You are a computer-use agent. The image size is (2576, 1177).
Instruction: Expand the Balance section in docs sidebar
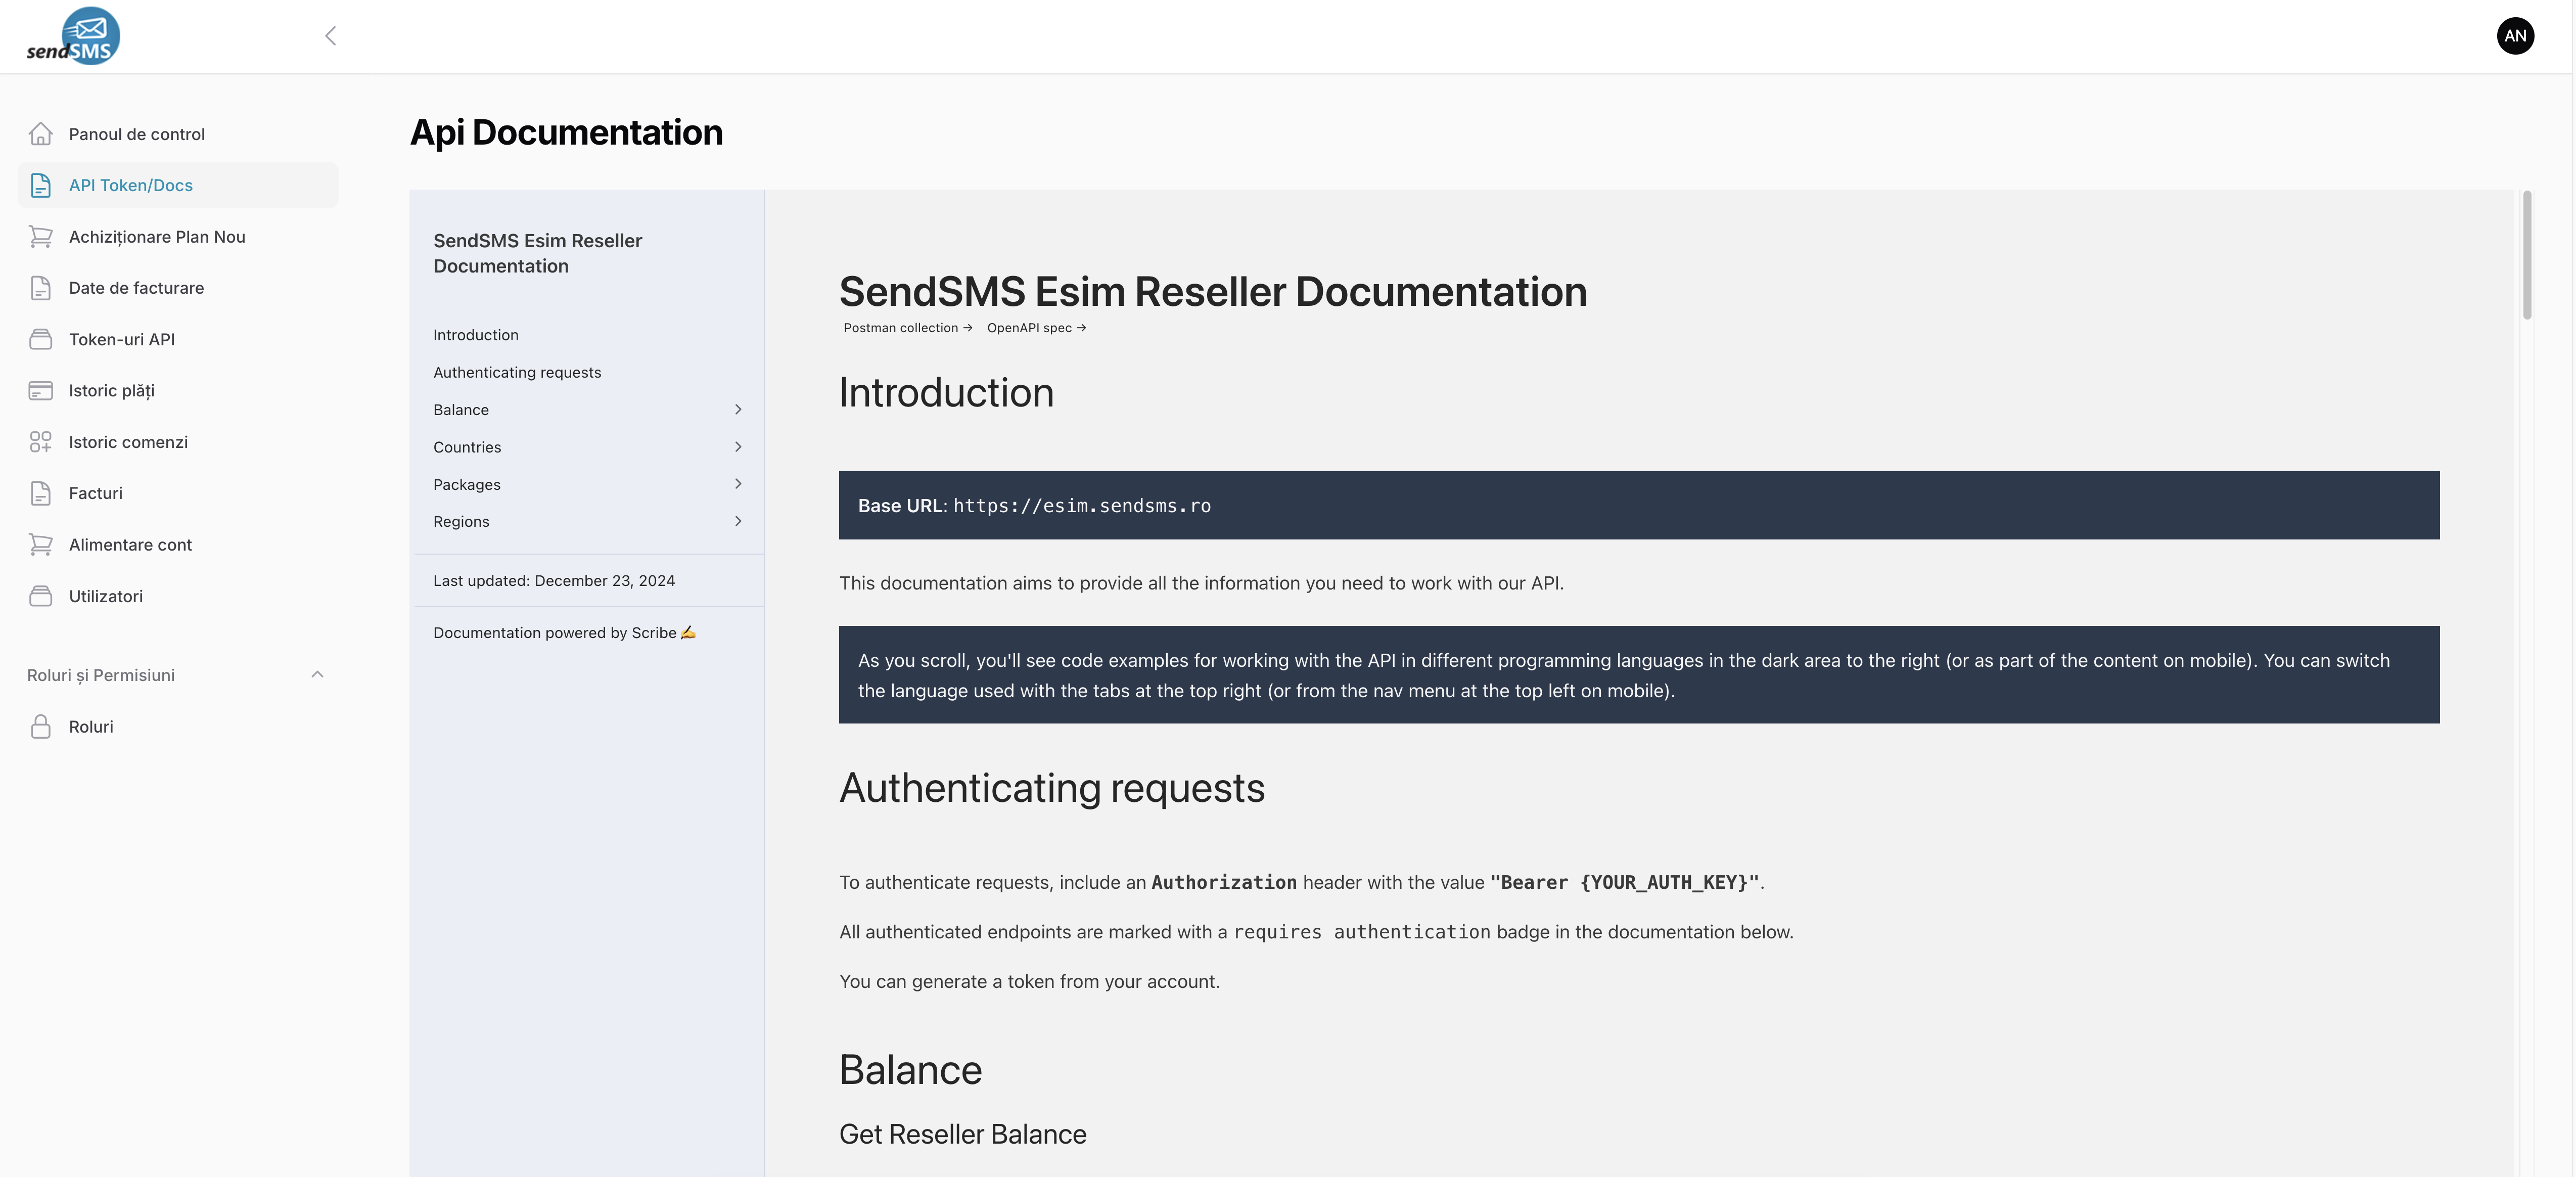[x=738, y=410]
